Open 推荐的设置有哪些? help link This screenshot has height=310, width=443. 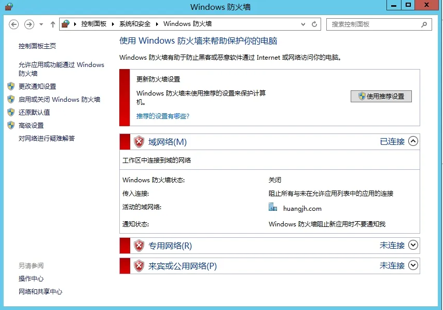point(163,116)
